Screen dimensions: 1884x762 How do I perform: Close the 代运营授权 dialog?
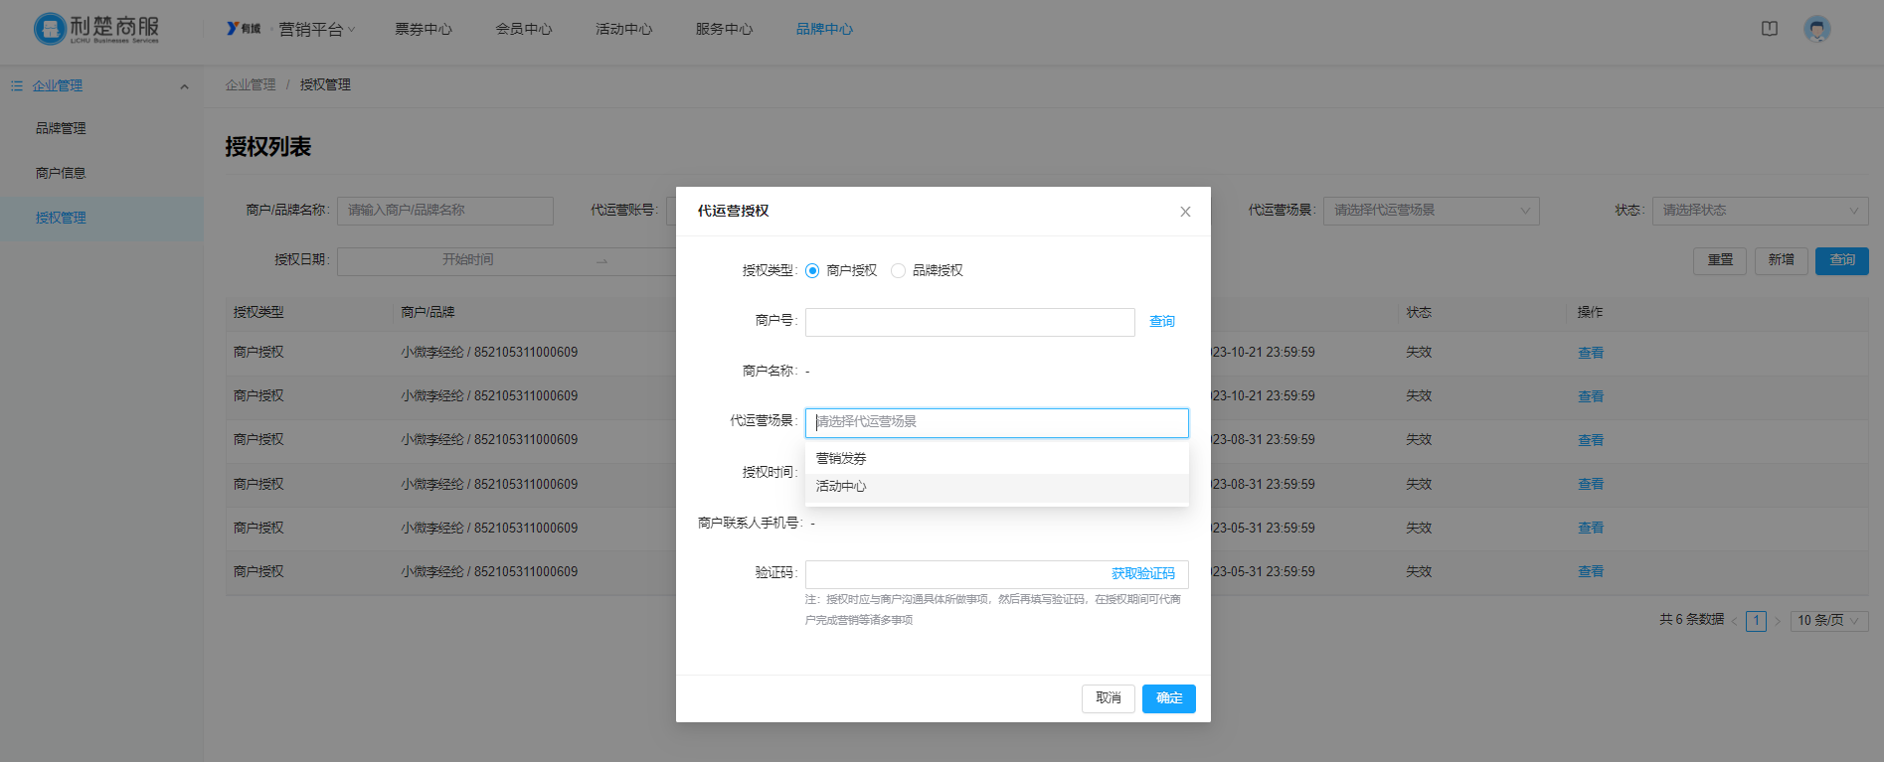click(x=1185, y=212)
